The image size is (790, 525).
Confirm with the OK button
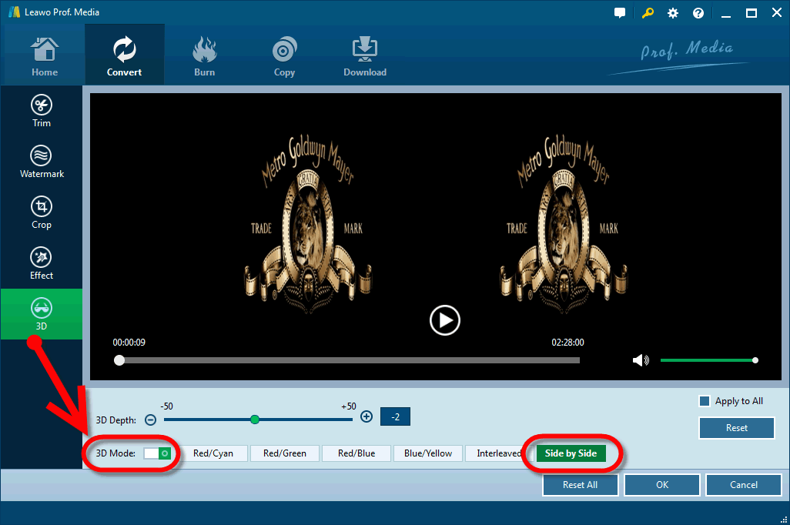(x=662, y=485)
